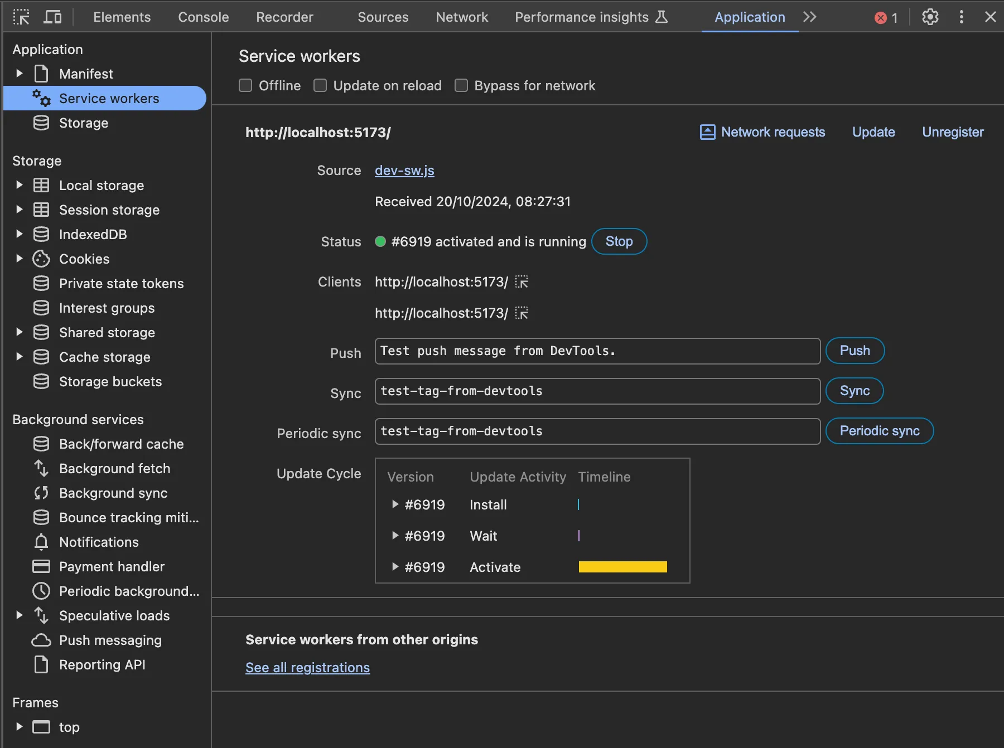Expand the Local storage tree
1004x748 pixels.
tap(20, 185)
